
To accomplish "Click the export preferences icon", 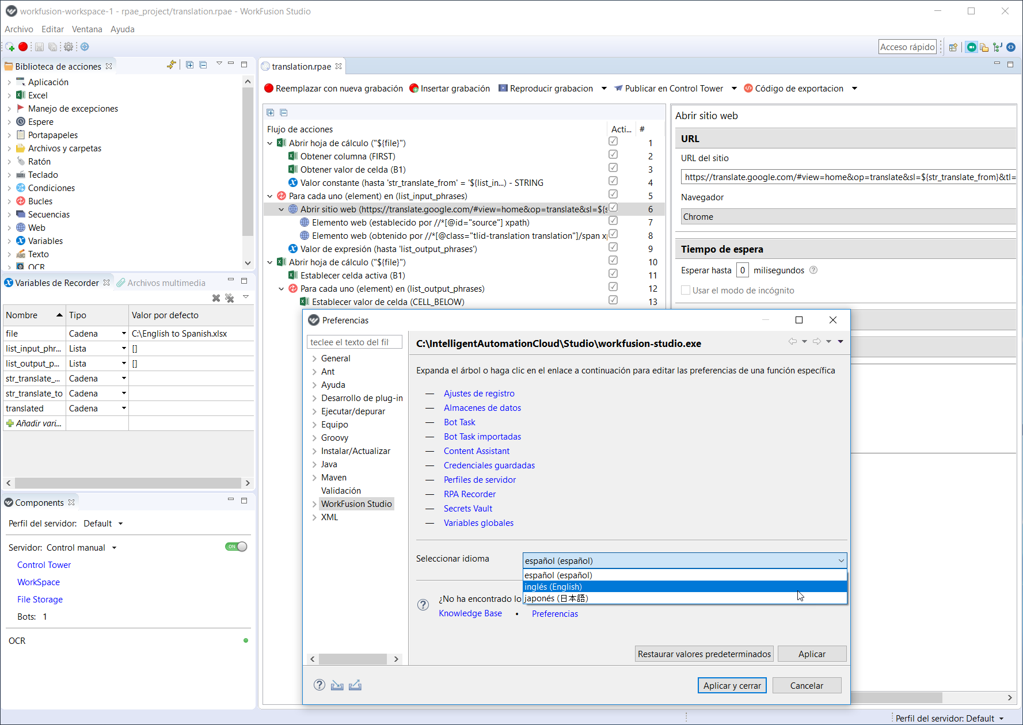I will (355, 685).
